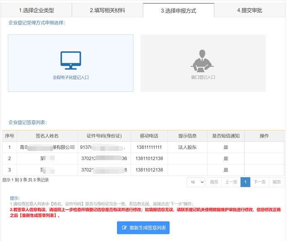Select the 3.选择申报方式 tab

178,10
